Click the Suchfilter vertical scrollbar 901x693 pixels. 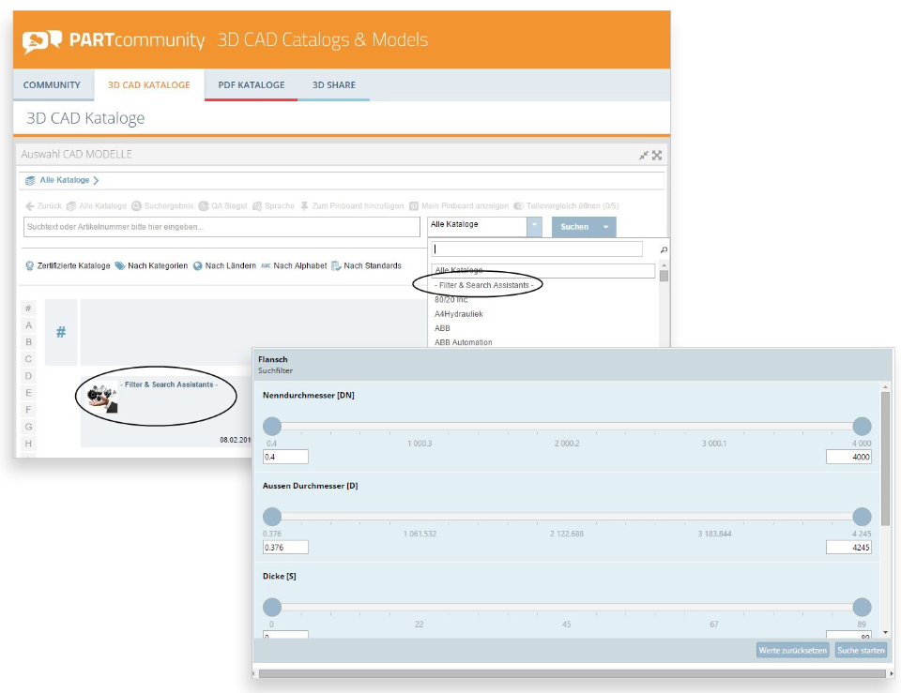(885, 459)
